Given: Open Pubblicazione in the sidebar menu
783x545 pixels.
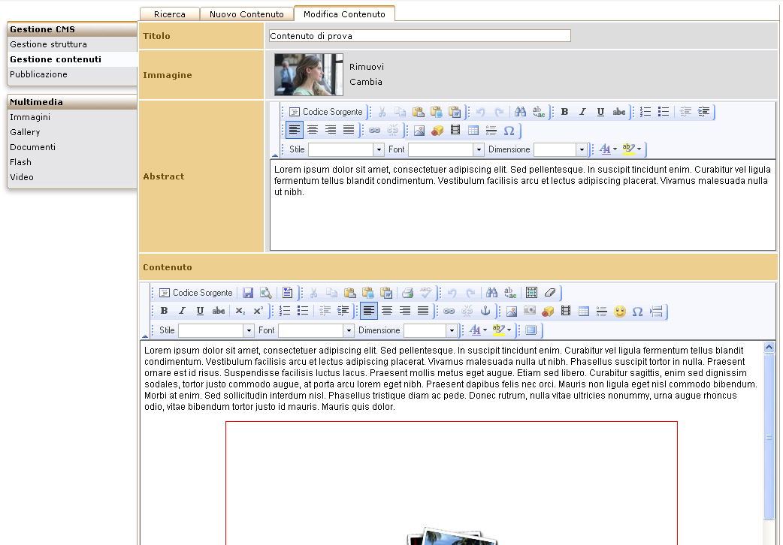Looking at the screenshot, I should pyautogui.click(x=38, y=74).
